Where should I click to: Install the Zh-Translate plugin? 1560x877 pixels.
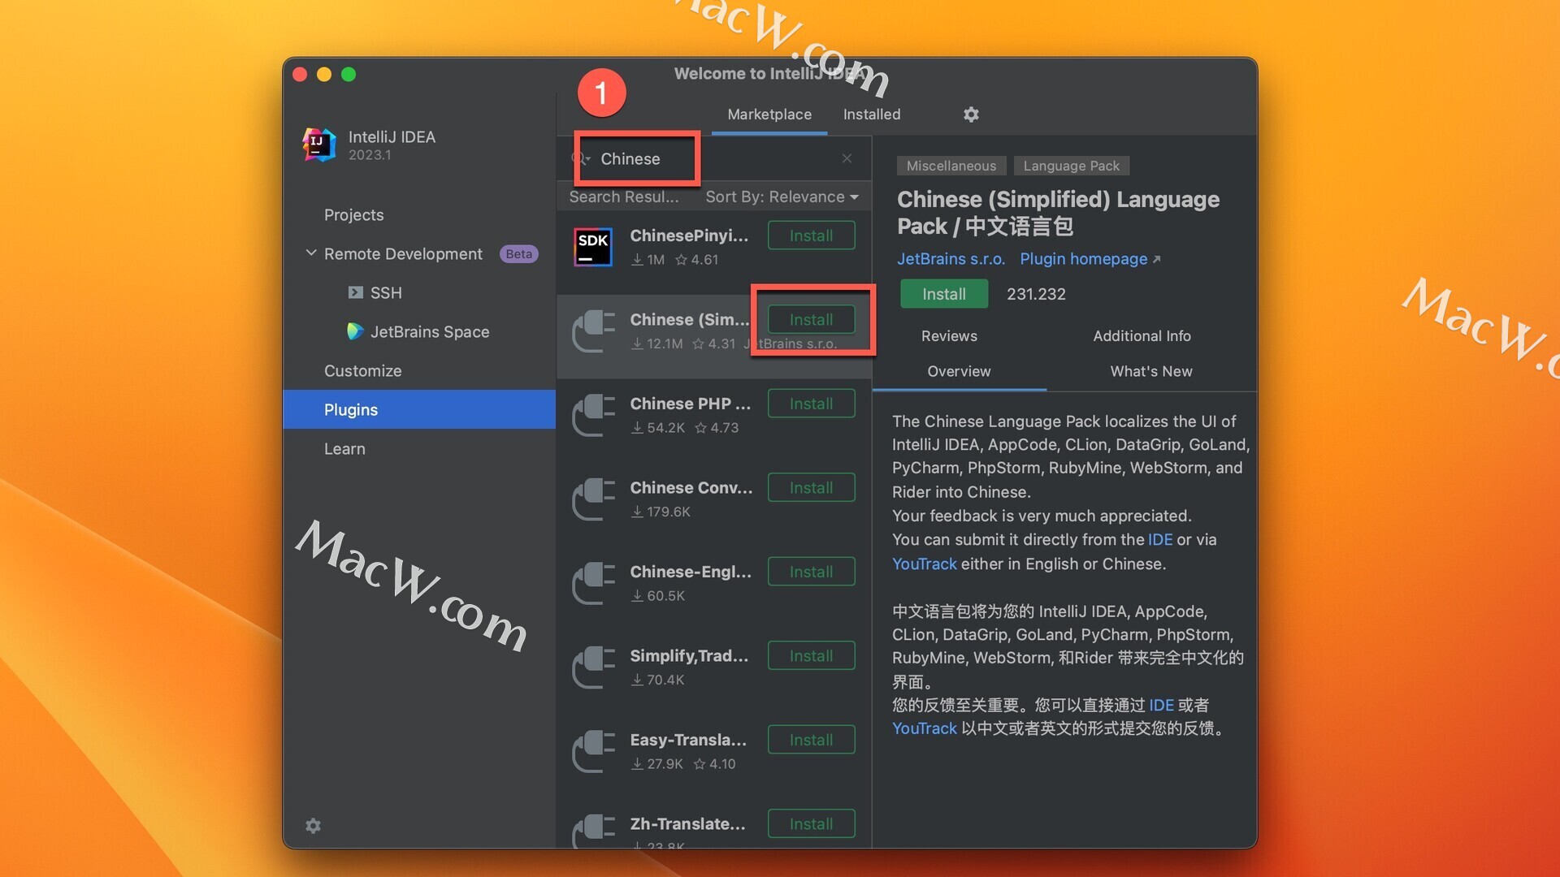click(811, 823)
